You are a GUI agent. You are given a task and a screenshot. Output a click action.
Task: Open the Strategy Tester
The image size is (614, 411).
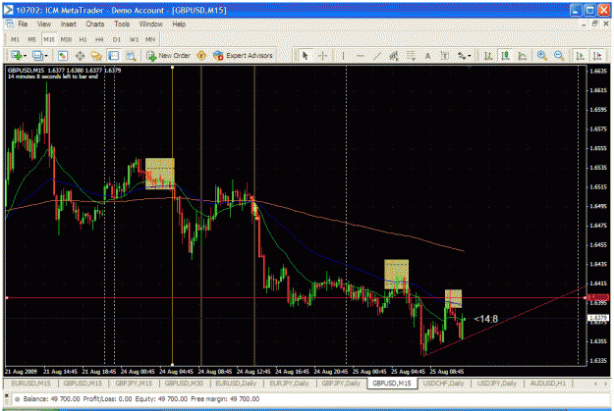pyautogui.click(x=131, y=56)
